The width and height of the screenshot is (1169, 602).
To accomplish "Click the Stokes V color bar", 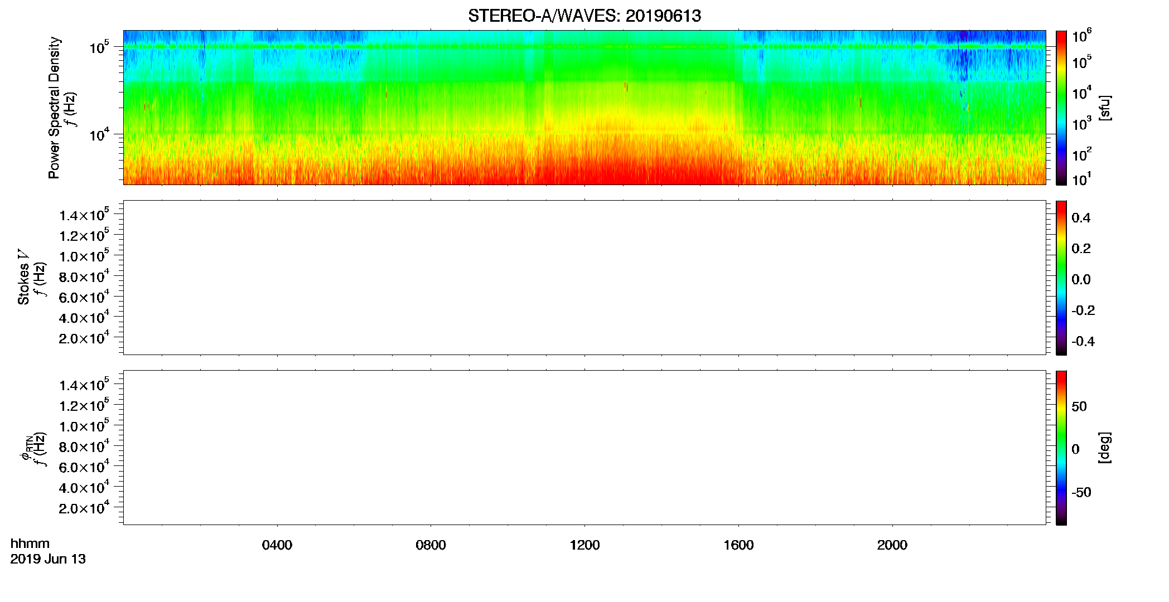I will pos(1061,278).
